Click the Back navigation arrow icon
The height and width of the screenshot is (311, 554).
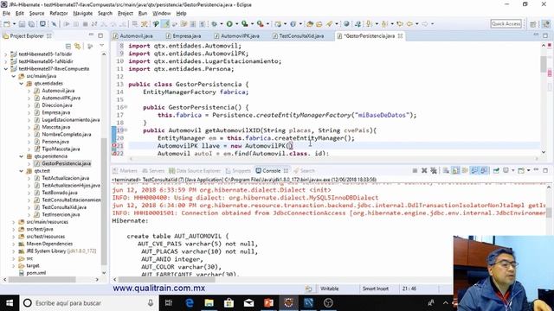(x=409, y=24)
